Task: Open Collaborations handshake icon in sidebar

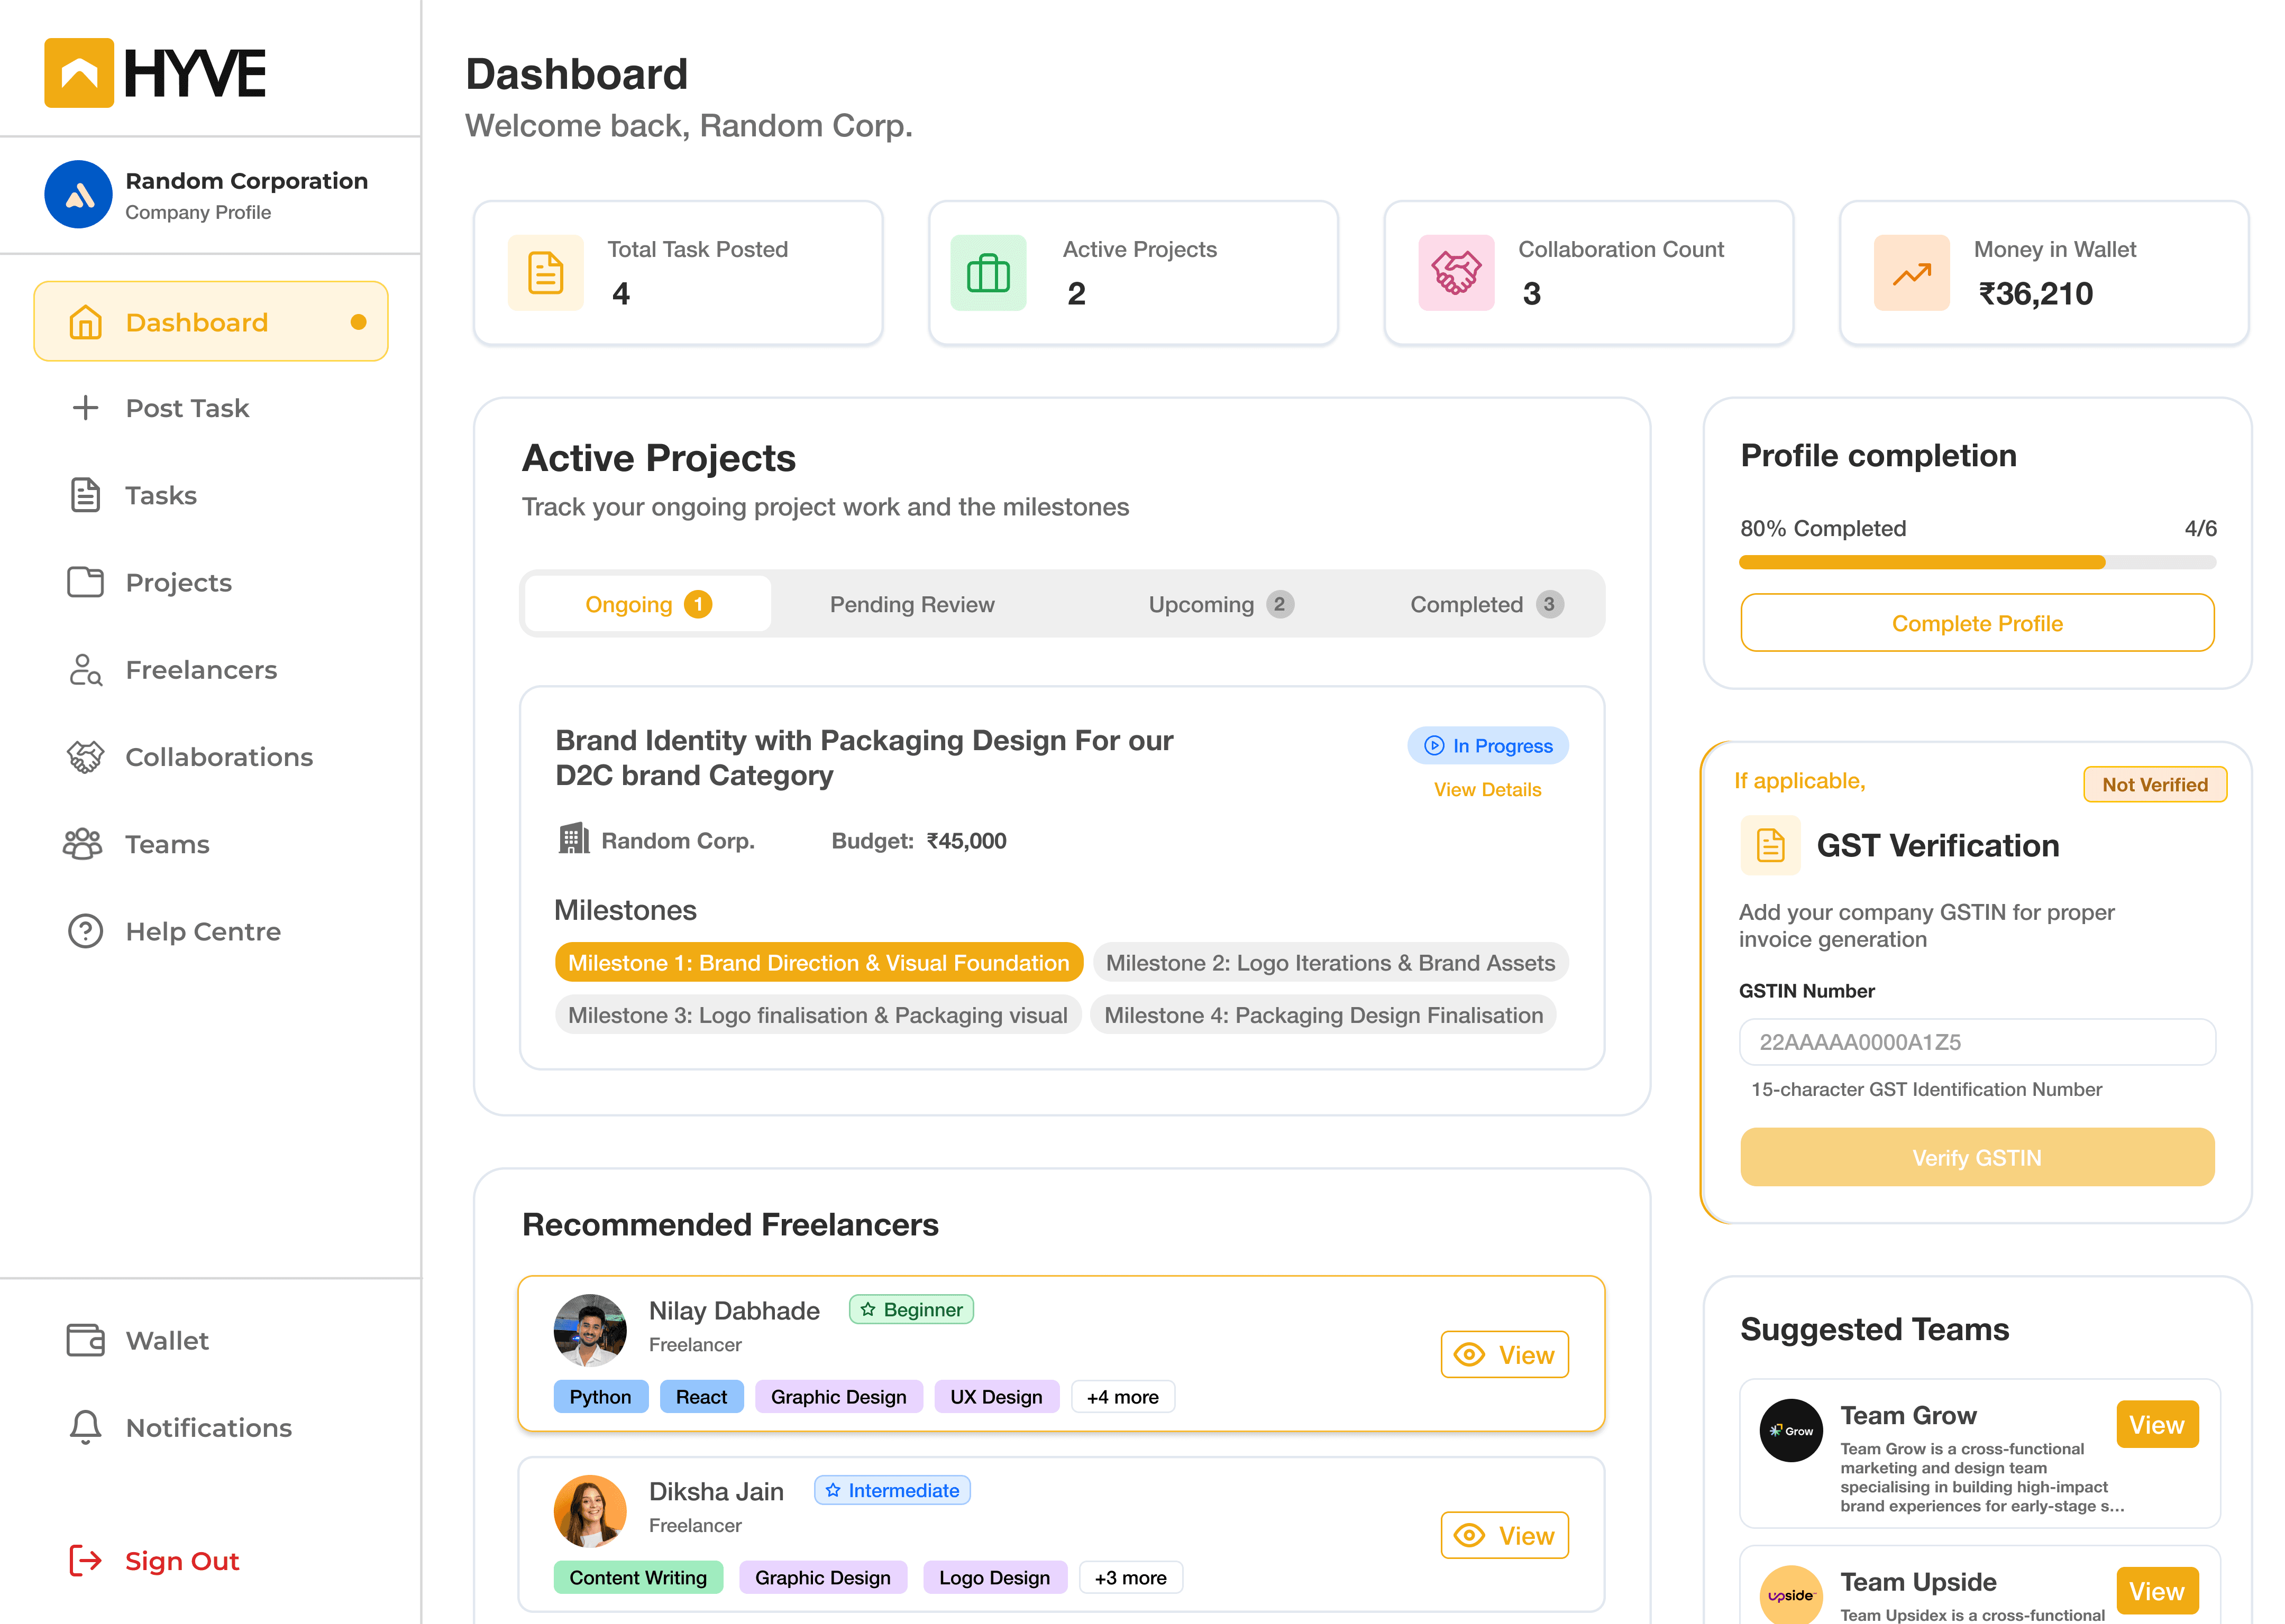Action: (x=85, y=757)
